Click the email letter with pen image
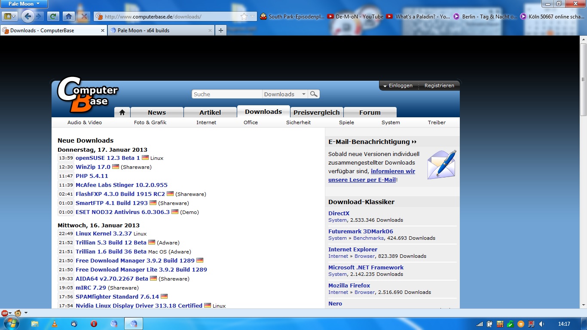The image size is (587, 330). tap(442, 165)
